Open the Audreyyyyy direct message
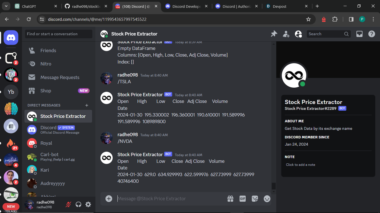This screenshot has height=213, width=380. click(58, 183)
